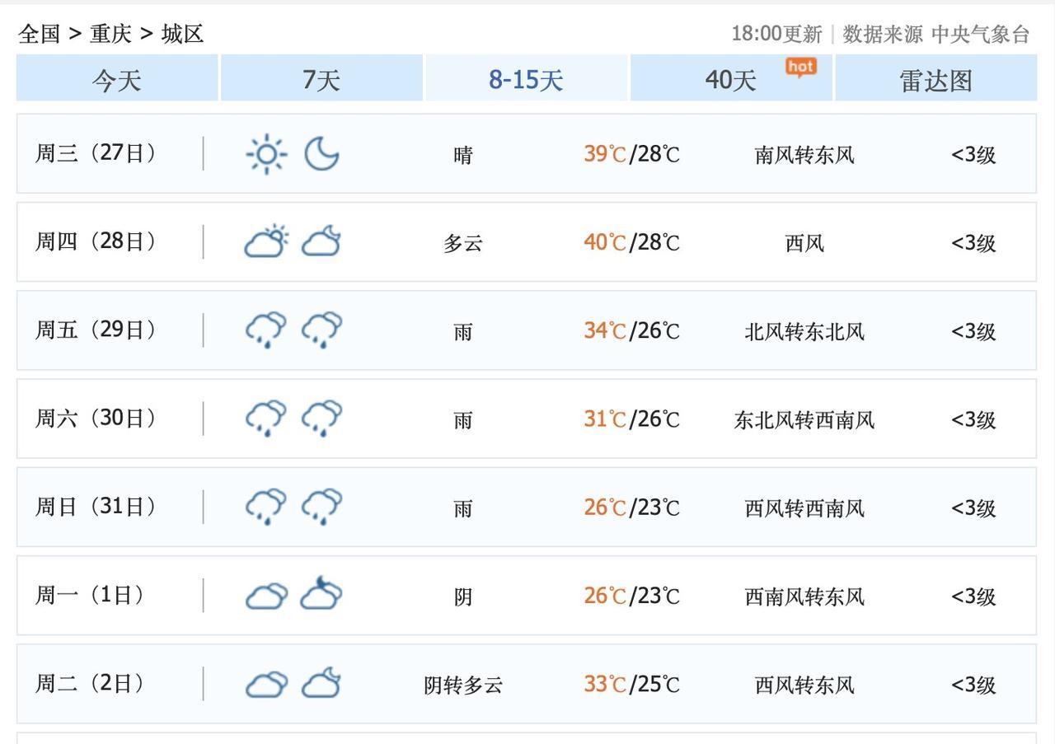Image resolution: width=1055 pixels, height=744 pixels.
Task: Open the 40天 forecast tab
Action: [730, 80]
